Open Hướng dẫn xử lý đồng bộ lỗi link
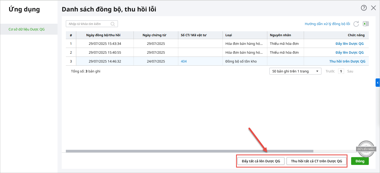380x173 pixels. pyautogui.click(x=327, y=24)
